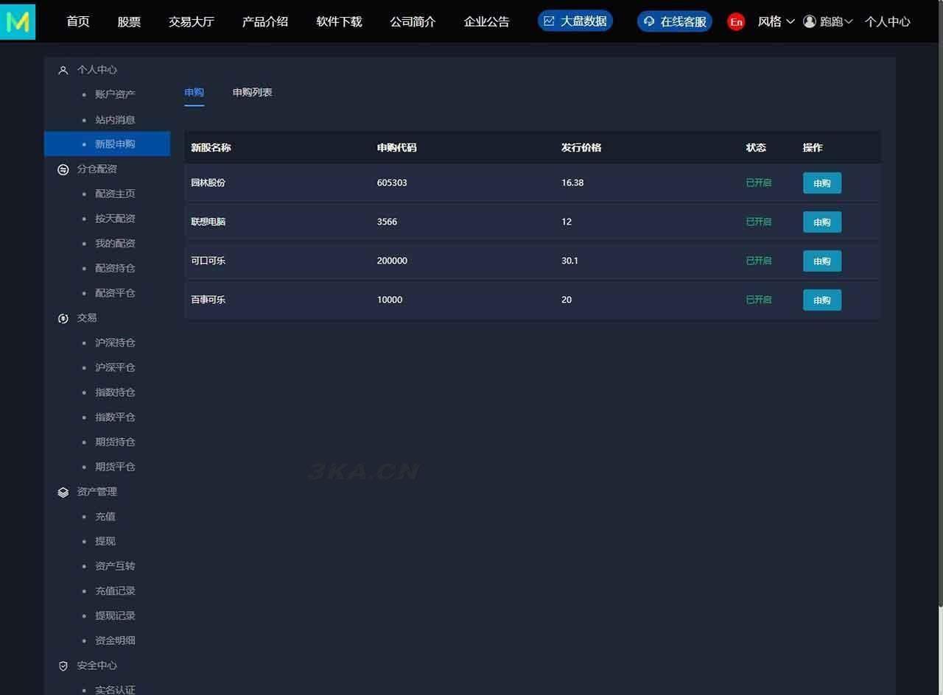Switch to the 申购列表 tab

point(252,92)
